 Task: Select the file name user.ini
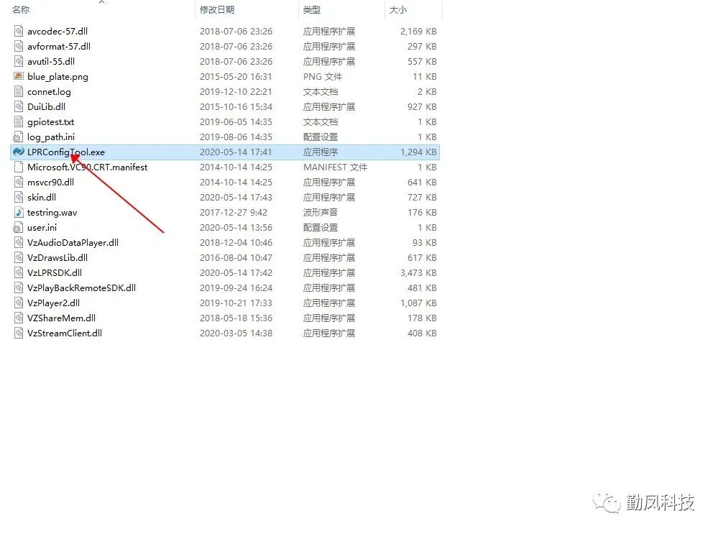(42, 228)
